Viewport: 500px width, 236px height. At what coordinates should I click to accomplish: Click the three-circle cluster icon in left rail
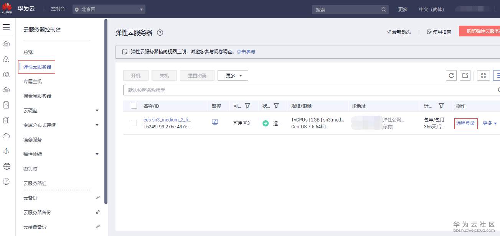coord(6,59)
